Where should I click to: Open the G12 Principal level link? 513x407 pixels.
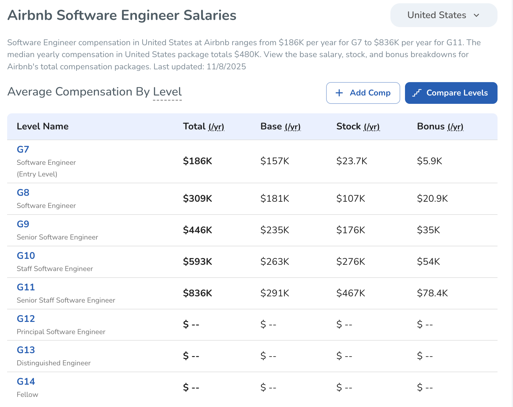pyautogui.click(x=26, y=319)
